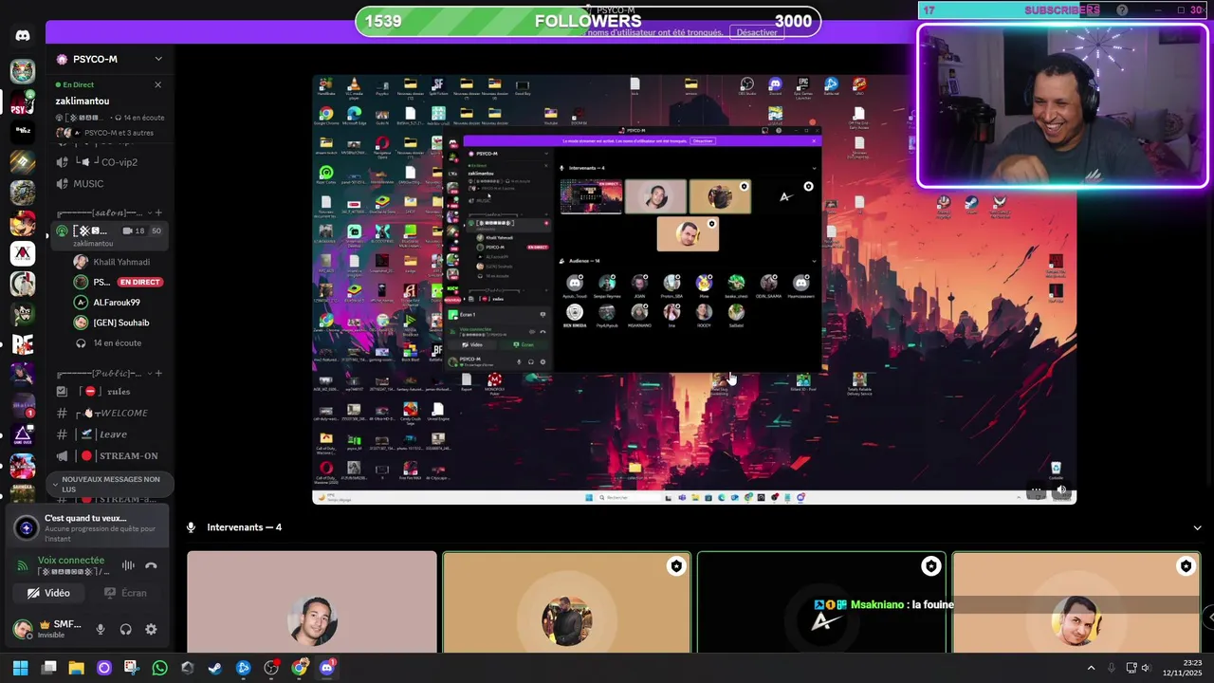This screenshot has width=1214, height=683.
Task: Open Discord direct messages home icon
Action: (x=23, y=35)
